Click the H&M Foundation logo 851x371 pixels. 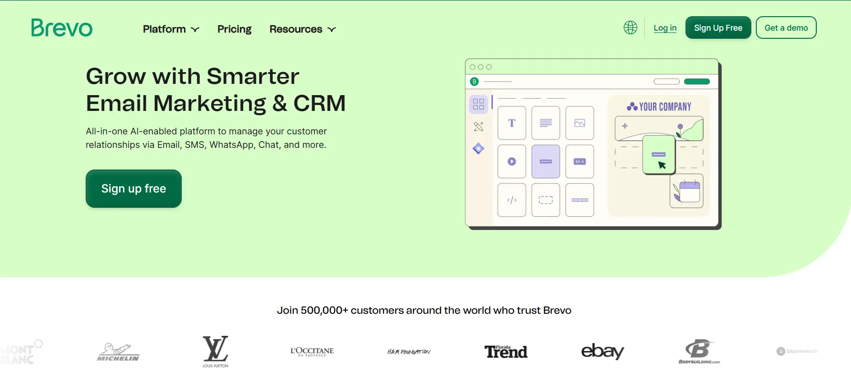pos(409,352)
